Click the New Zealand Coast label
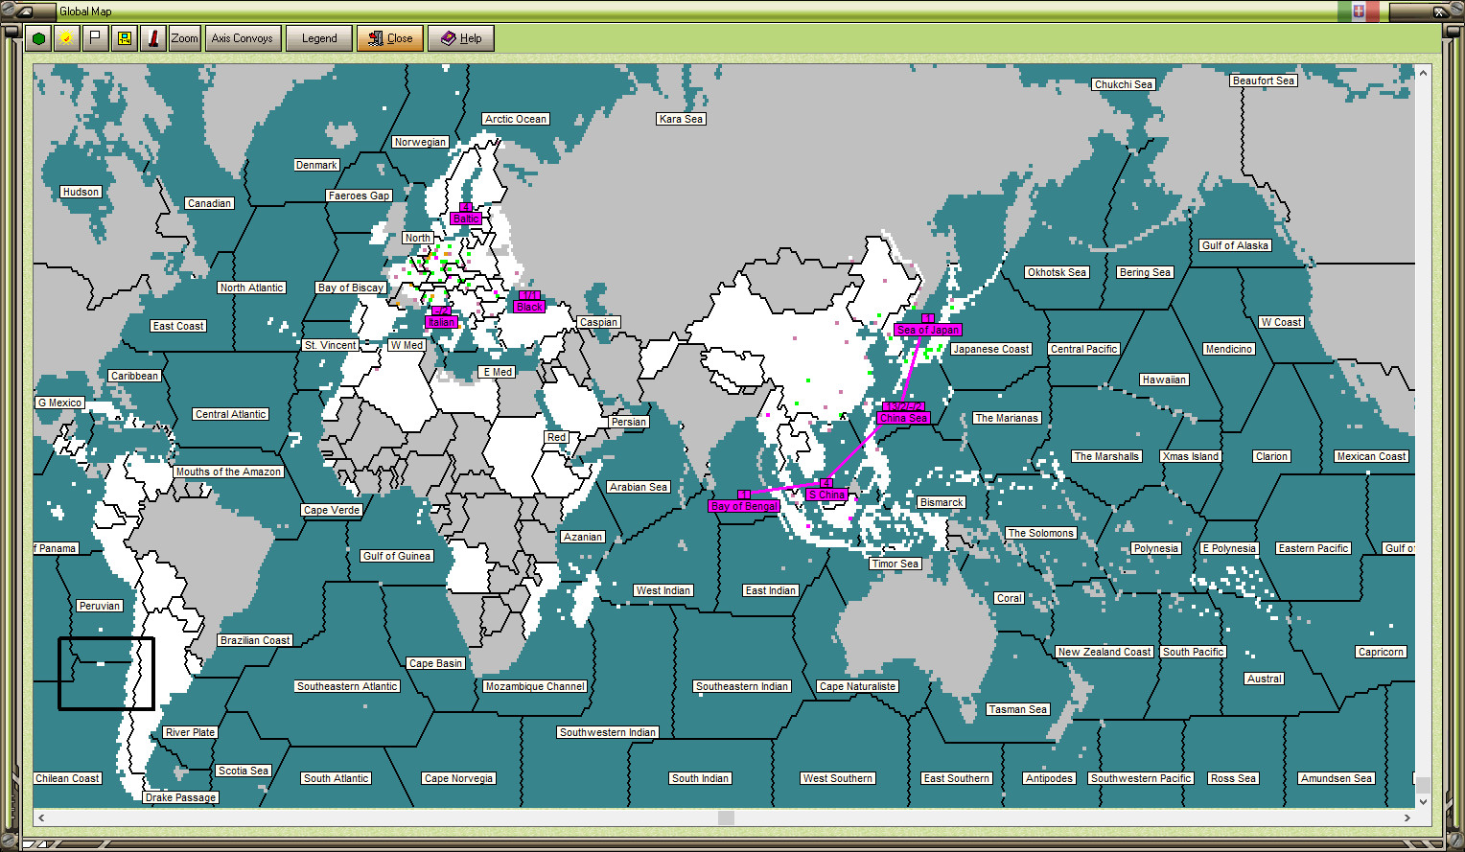This screenshot has height=852, width=1465. 1105,652
